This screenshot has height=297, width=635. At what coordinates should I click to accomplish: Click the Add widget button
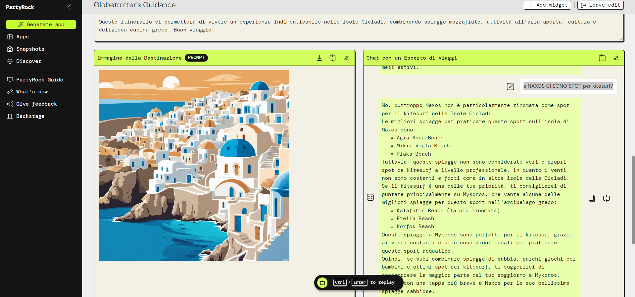tap(547, 5)
